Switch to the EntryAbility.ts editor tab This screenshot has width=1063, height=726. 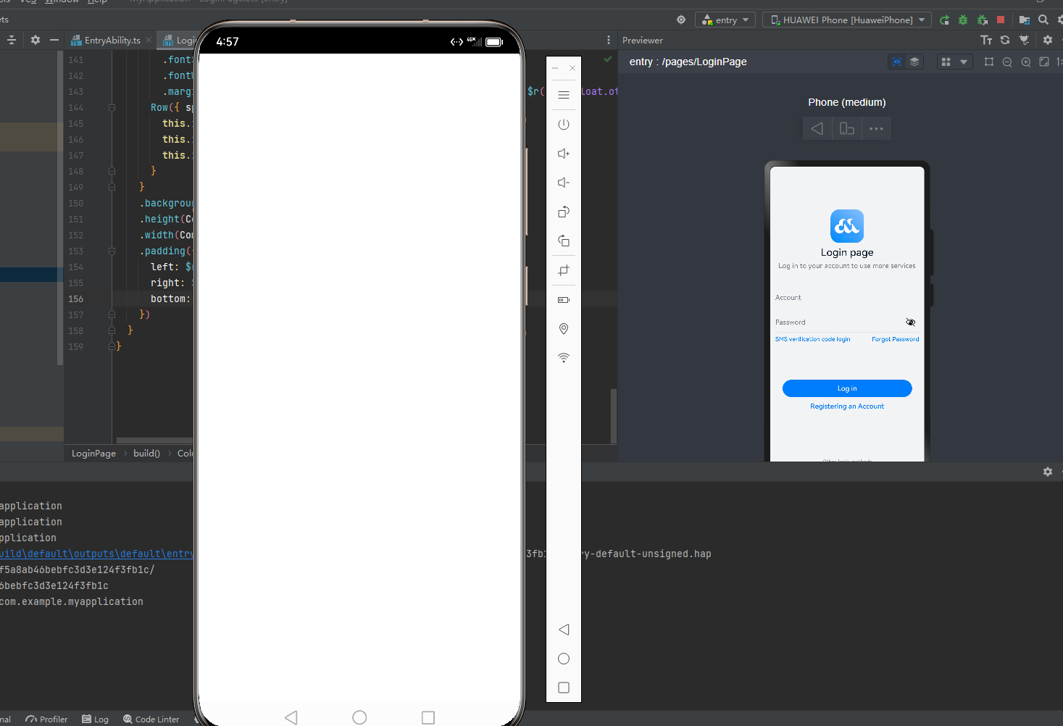tap(111, 41)
